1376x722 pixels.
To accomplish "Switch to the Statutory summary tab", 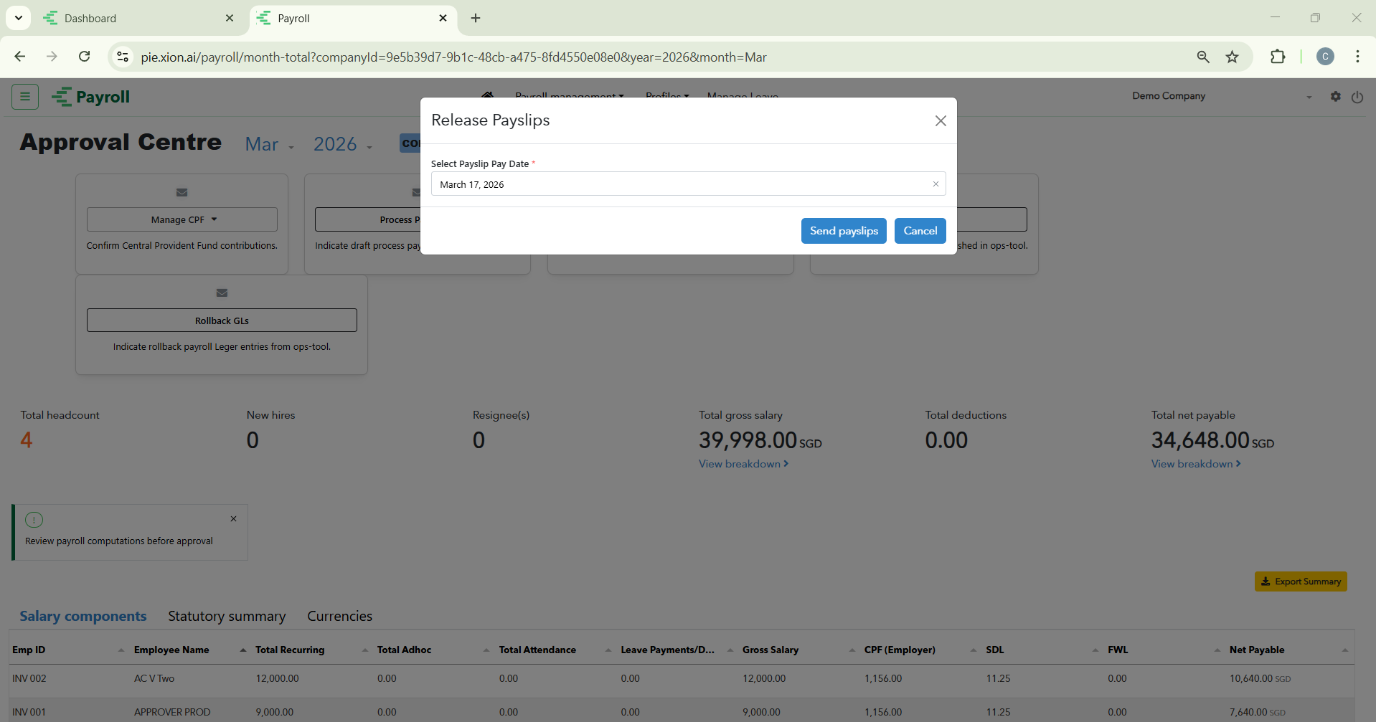I will click(227, 617).
